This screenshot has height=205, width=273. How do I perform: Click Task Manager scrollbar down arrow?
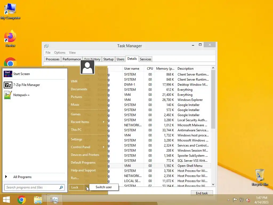pyautogui.click(x=213, y=184)
